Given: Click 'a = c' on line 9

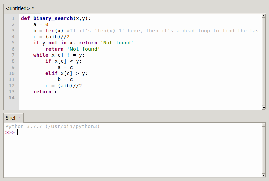Looking at the screenshot, I should (65, 67).
